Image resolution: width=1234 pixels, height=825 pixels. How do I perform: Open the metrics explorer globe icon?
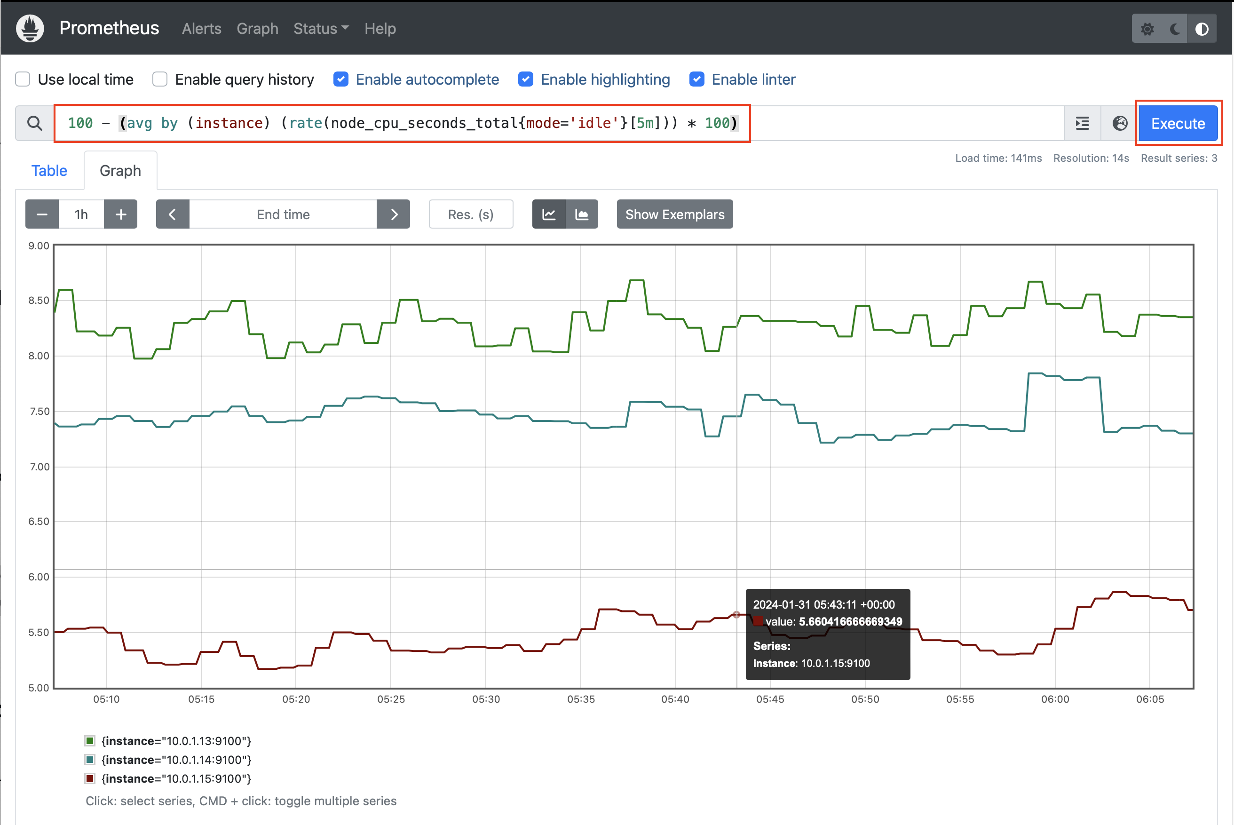coord(1120,124)
